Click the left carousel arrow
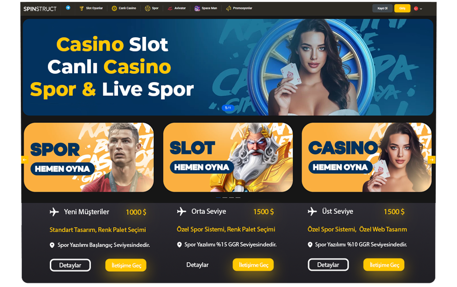The height and width of the screenshot is (287, 457). [x=24, y=159]
